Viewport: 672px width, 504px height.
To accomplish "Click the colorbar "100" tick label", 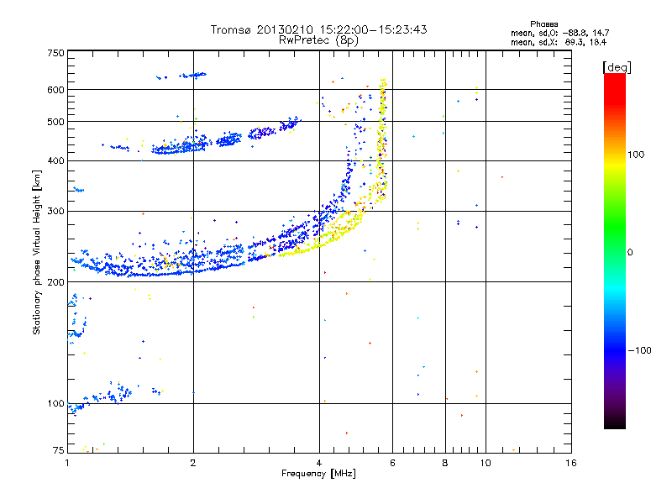I will click(x=636, y=155).
